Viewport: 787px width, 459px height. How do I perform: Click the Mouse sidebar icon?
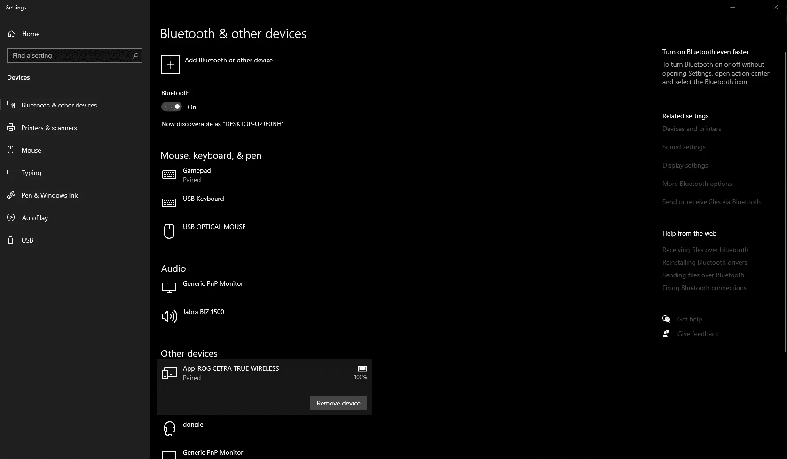pos(11,150)
